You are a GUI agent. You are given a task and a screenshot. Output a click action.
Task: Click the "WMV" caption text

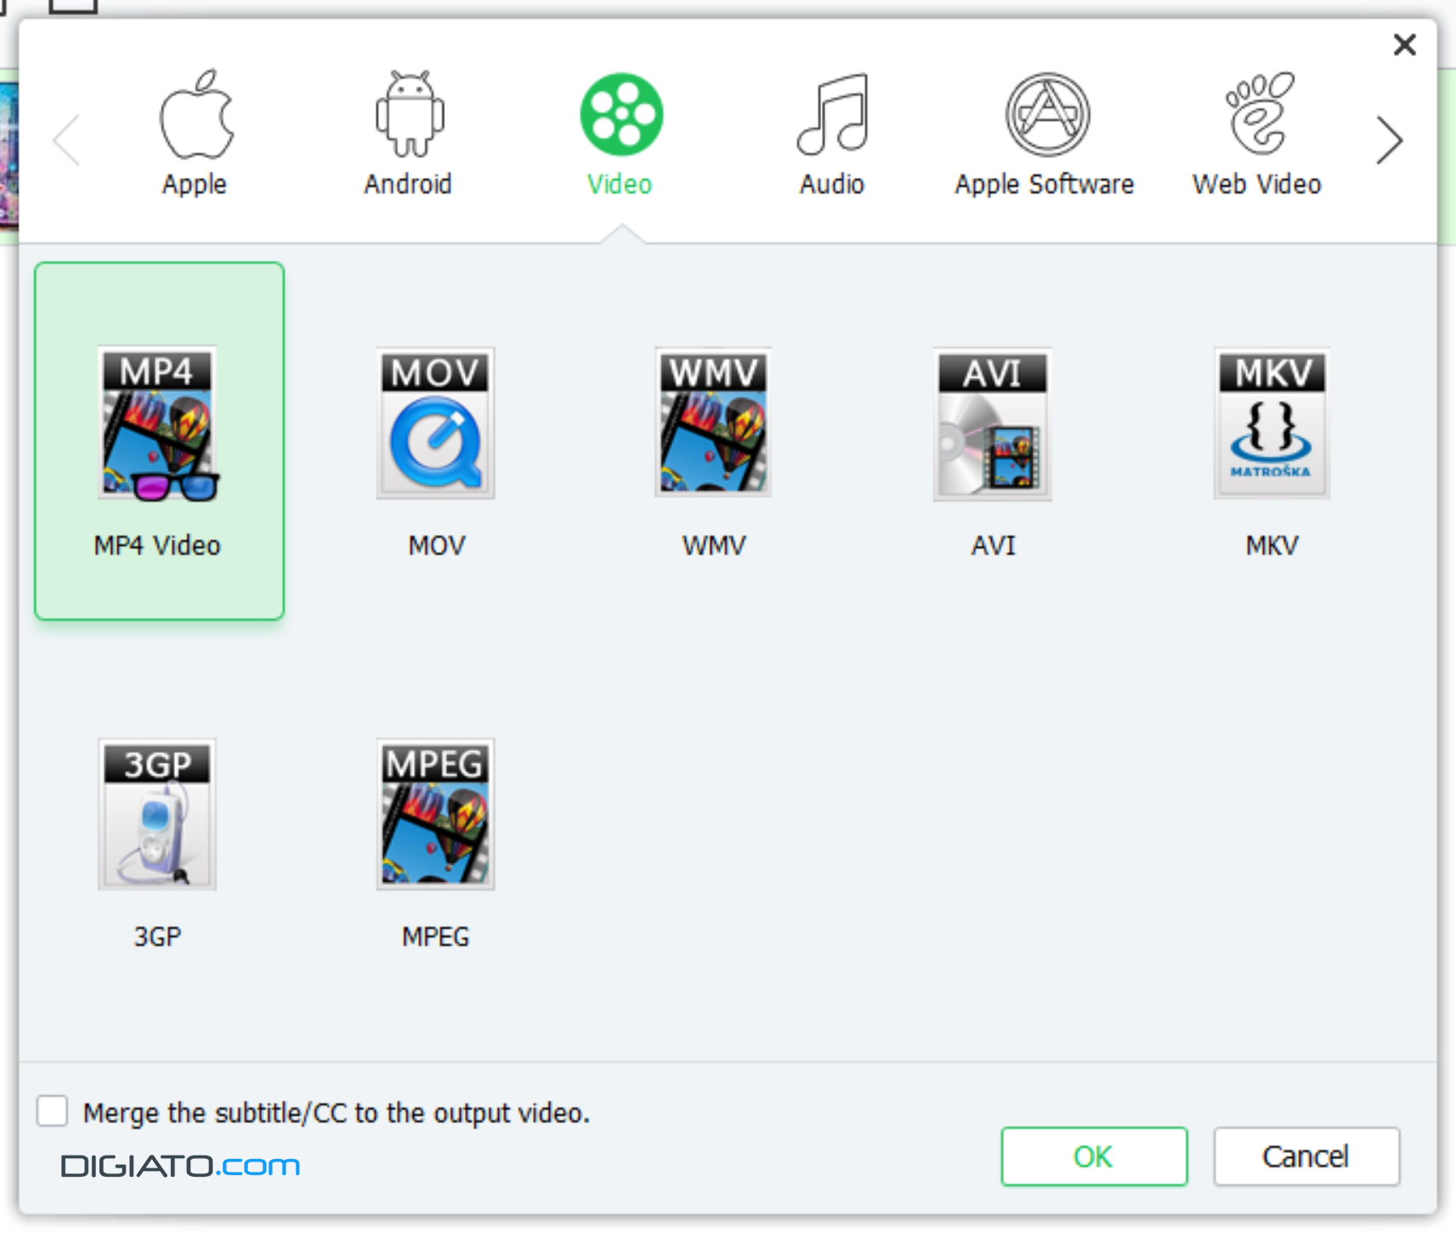[714, 545]
